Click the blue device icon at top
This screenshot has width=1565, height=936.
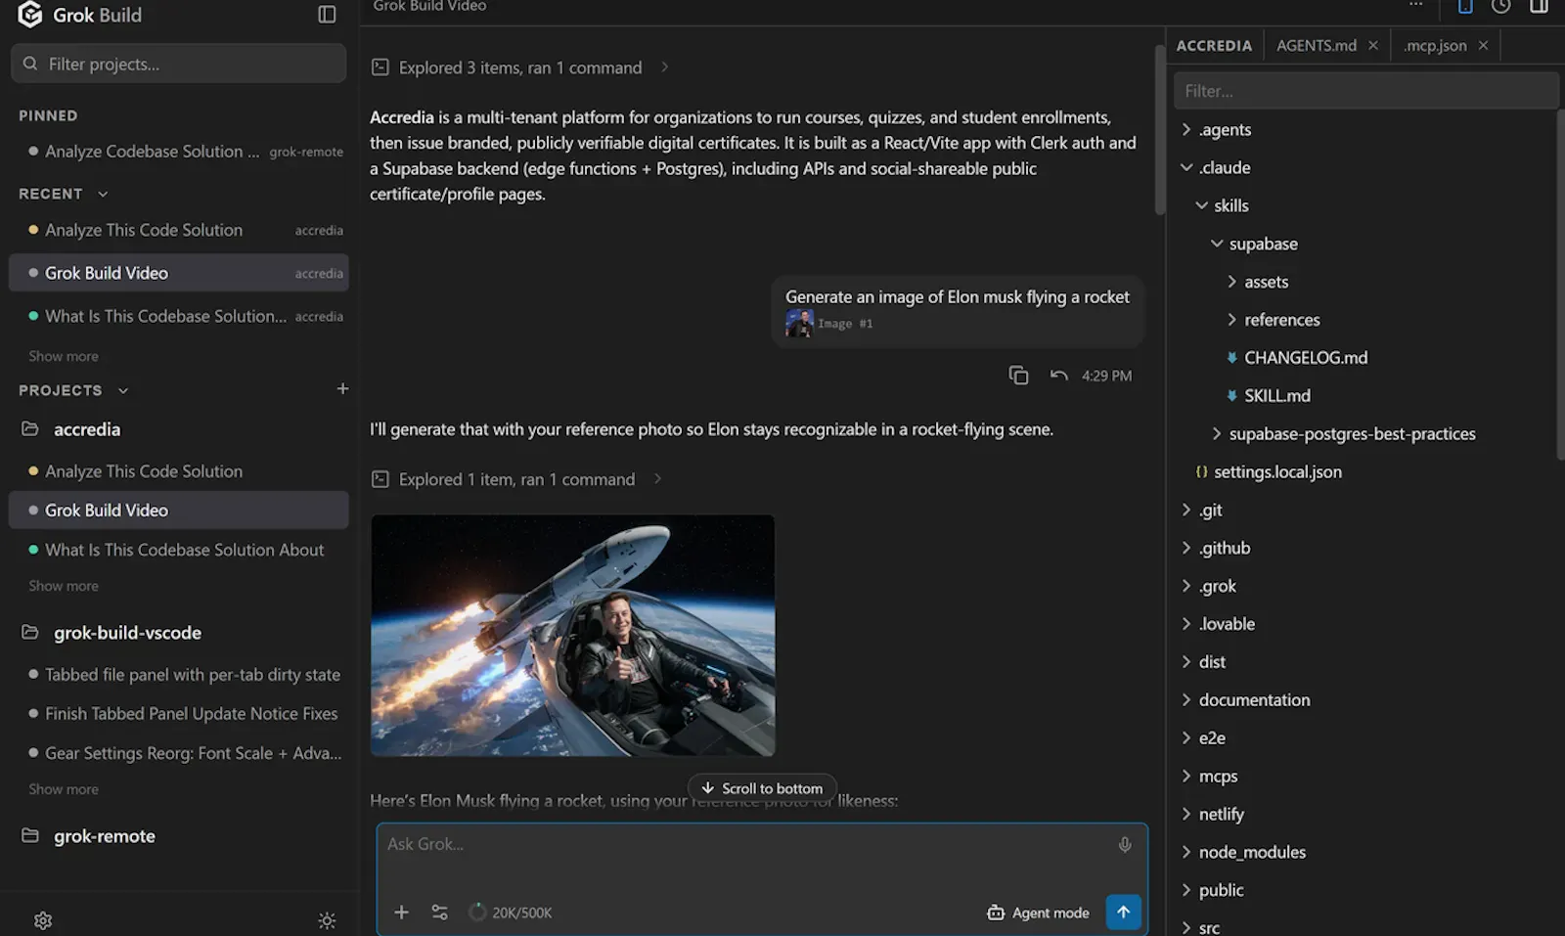pos(1464,6)
